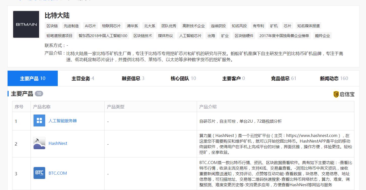Click the 铅笔道报道项目 tag

tap(60, 36)
